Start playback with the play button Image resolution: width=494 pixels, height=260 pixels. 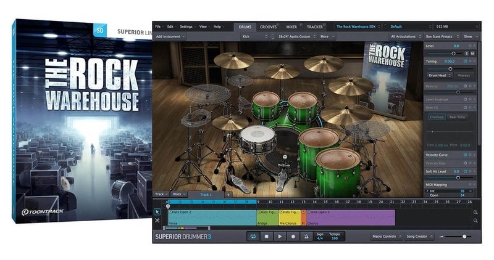pos(280,236)
